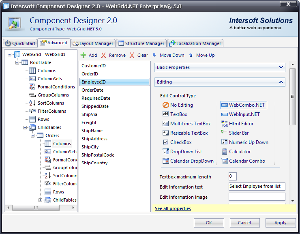The height and width of the screenshot is (234, 300).
Task: Click the Edit information image field
Action: click(x=257, y=197)
